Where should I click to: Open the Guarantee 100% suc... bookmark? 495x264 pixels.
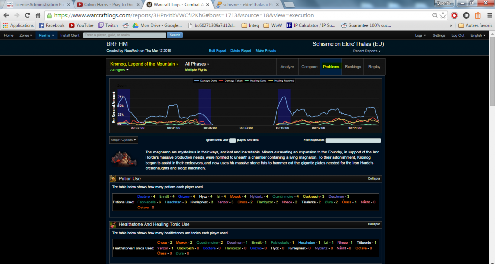pyautogui.click(x=366, y=25)
